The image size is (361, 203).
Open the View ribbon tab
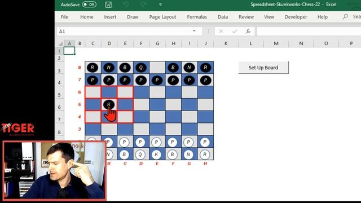pos(269,17)
